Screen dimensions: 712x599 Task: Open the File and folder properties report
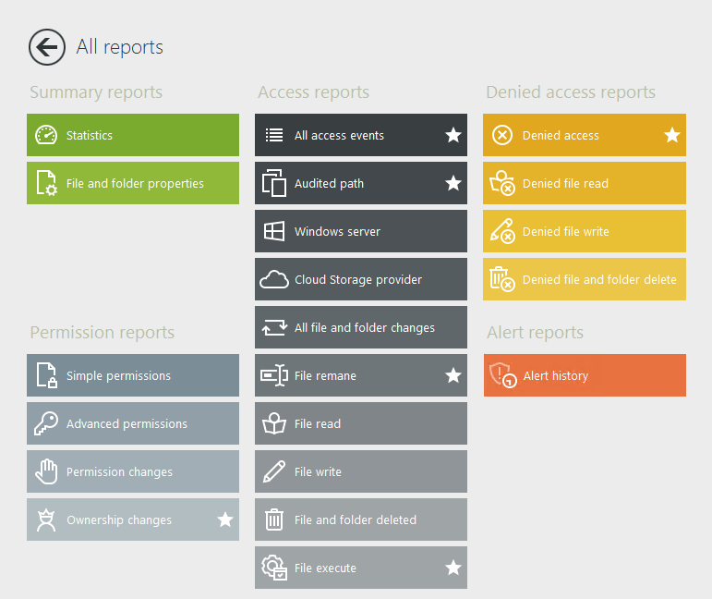135,183
